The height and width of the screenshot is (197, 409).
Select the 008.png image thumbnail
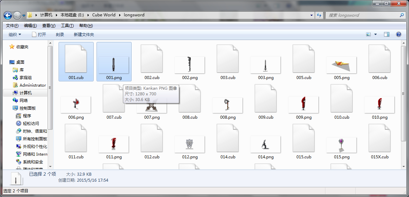coord(228,105)
